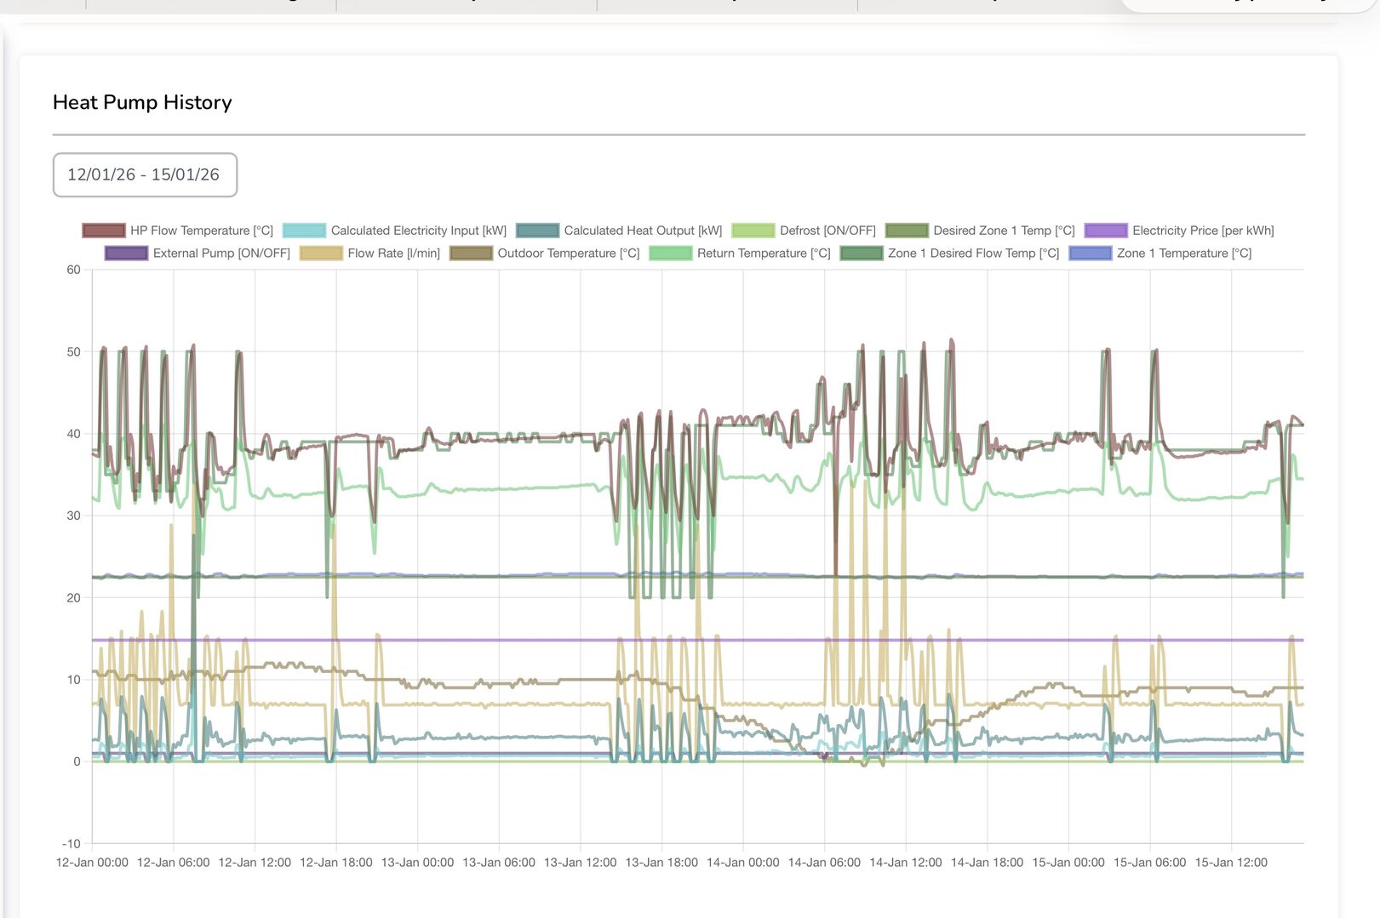1380x918 pixels.
Task: Click the Defrost [ON/OFF] legend swatch
Action: click(753, 231)
